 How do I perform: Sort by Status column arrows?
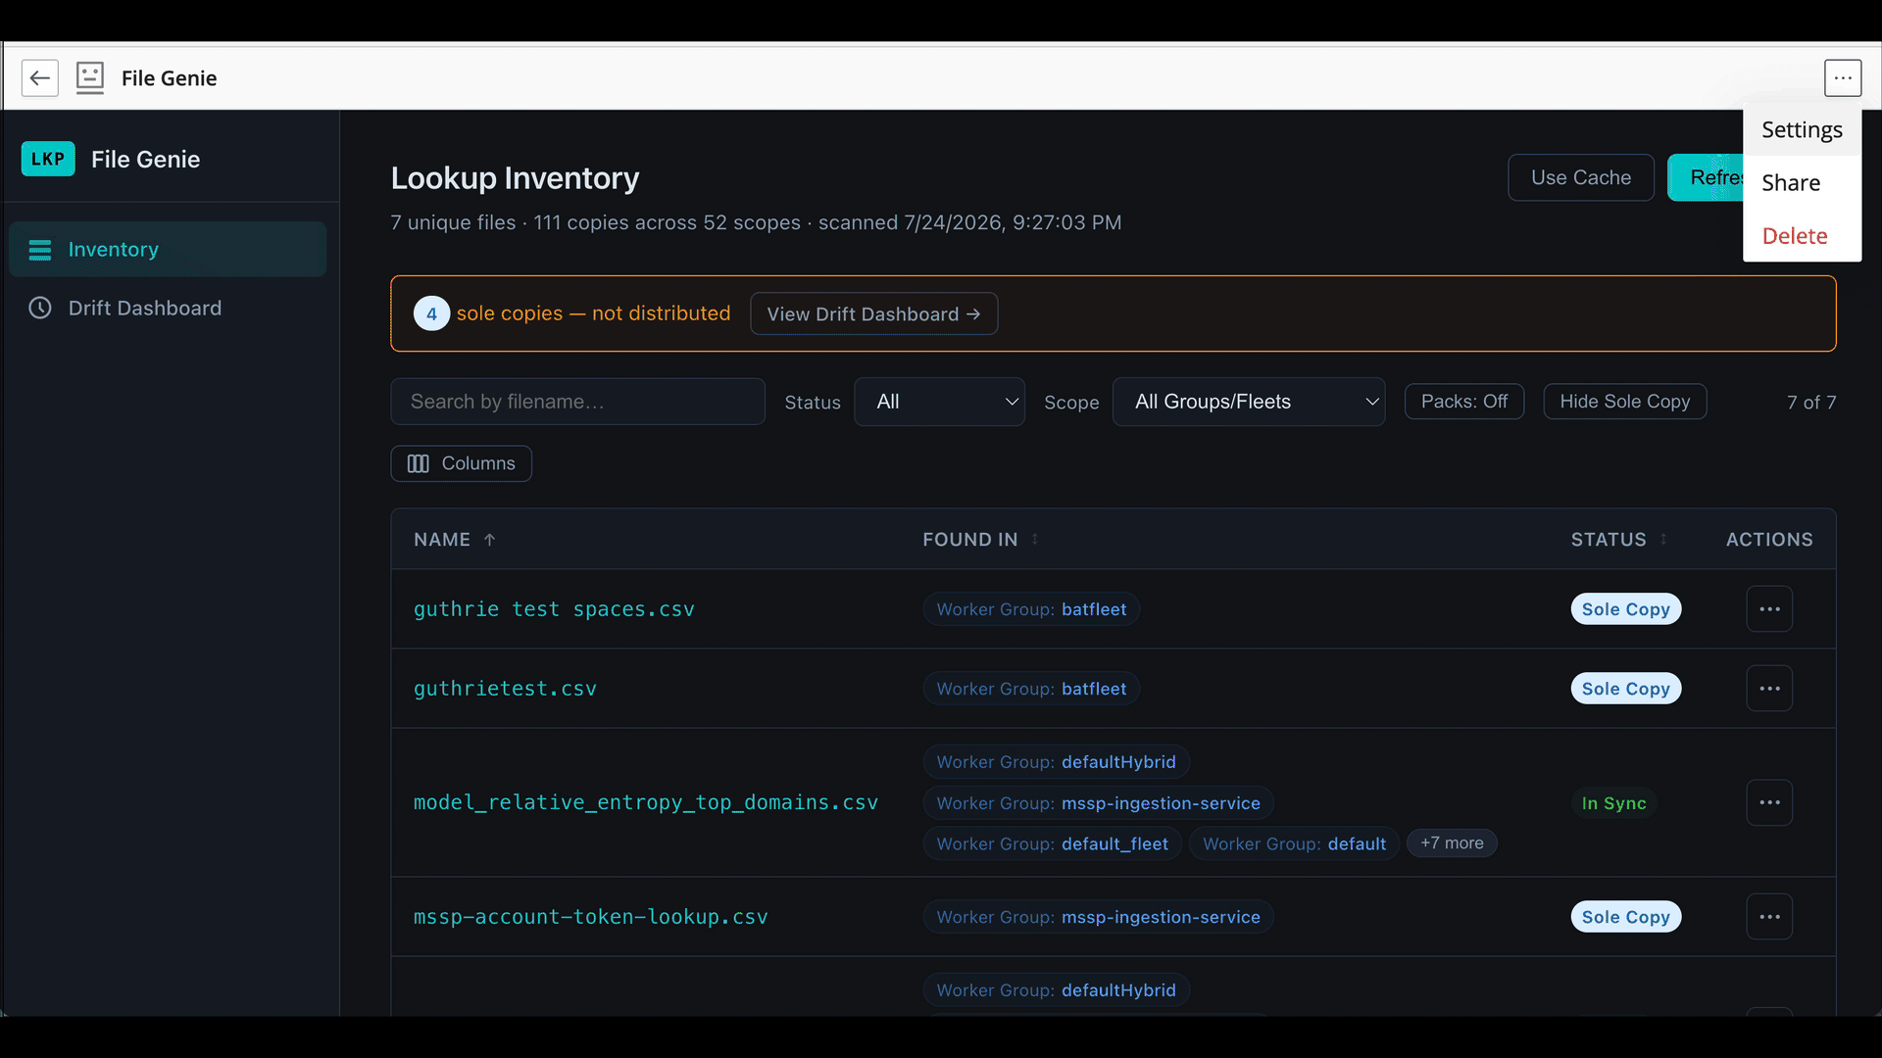1663,539
